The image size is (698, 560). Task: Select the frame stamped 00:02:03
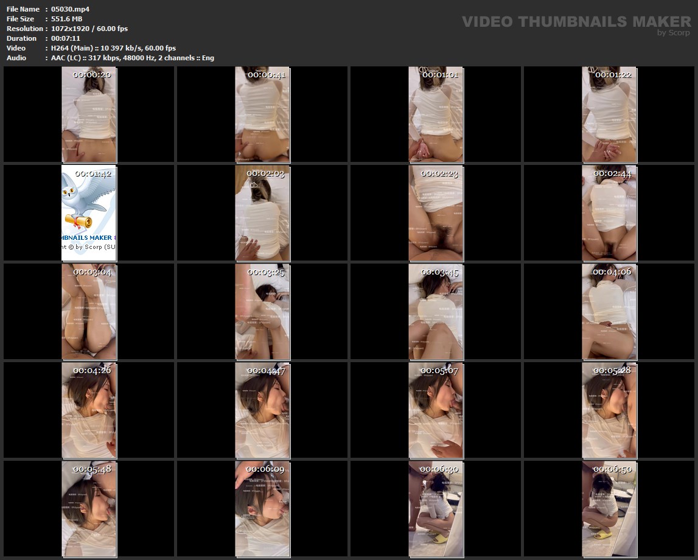coord(262,213)
